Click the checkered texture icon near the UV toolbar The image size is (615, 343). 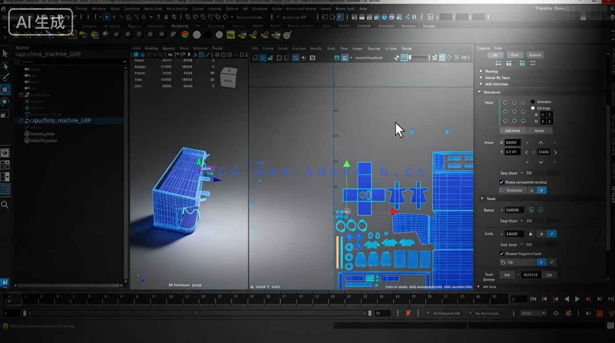pos(346,57)
